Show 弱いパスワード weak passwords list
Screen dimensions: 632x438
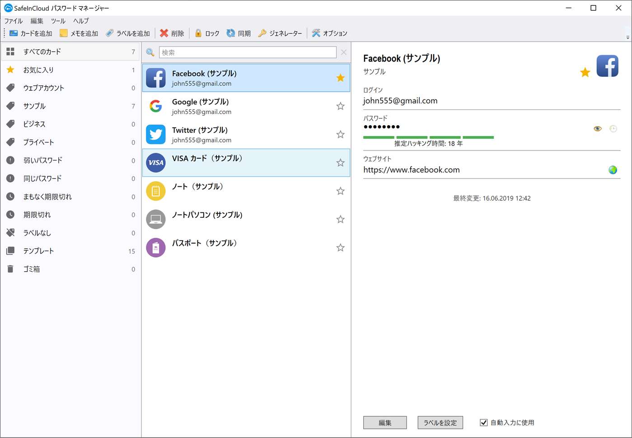click(70, 160)
